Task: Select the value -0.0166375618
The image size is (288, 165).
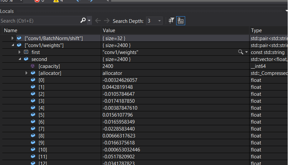Action: 118,143
